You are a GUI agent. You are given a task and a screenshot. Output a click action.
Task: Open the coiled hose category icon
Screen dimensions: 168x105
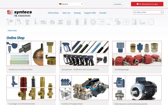pos(93,22)
